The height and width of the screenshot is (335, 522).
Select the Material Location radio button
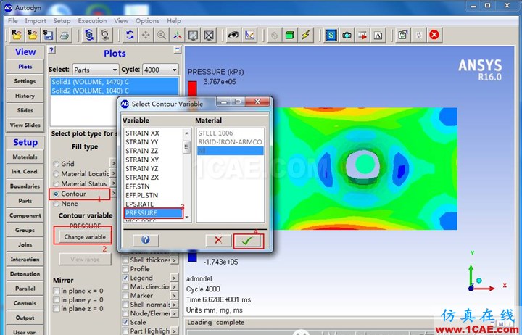(57, 174)
